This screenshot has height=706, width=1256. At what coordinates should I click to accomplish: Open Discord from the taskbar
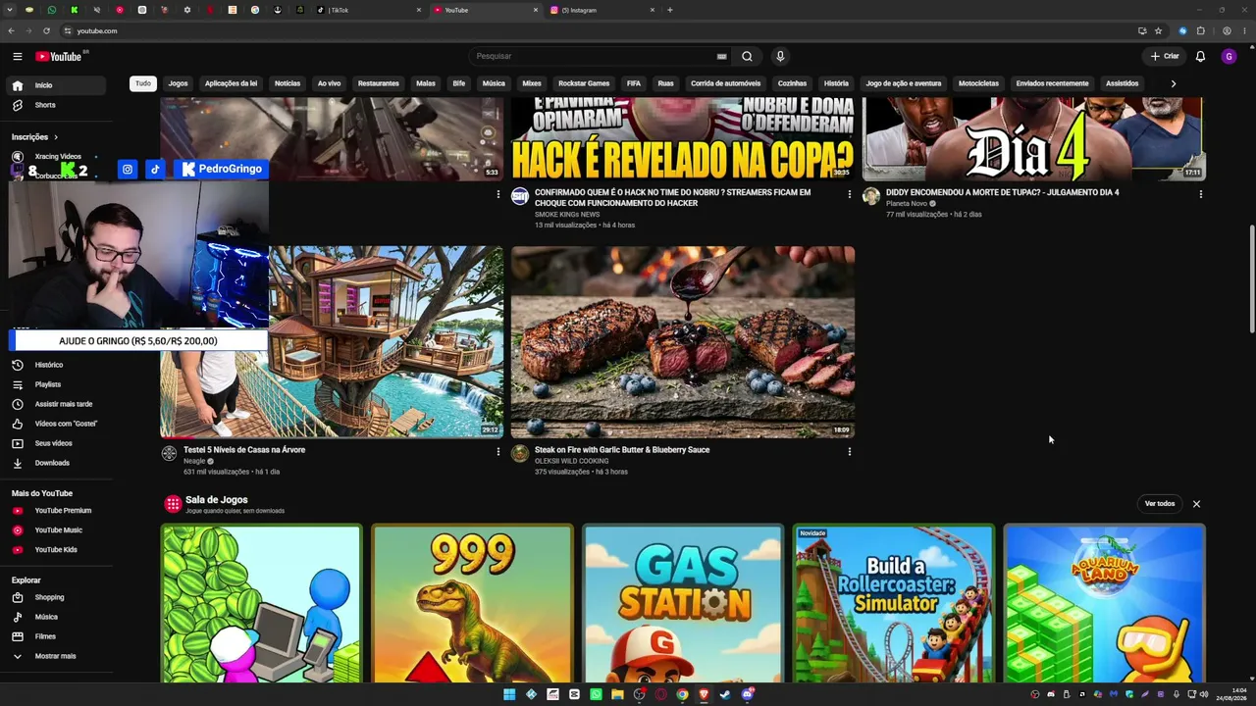[x=748, y=695]
